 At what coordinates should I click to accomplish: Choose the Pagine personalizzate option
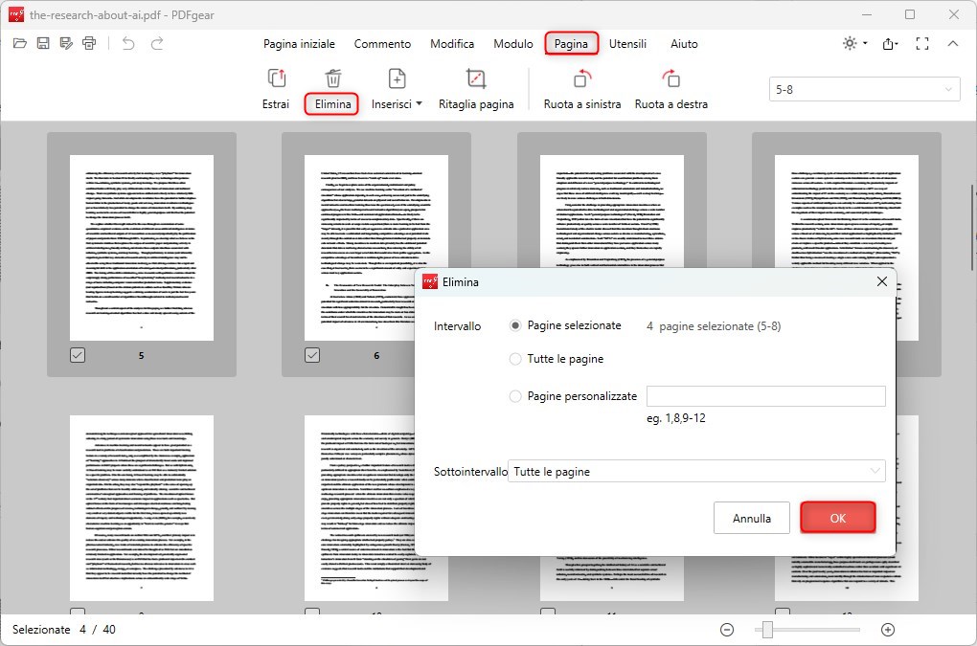point(516,395)
